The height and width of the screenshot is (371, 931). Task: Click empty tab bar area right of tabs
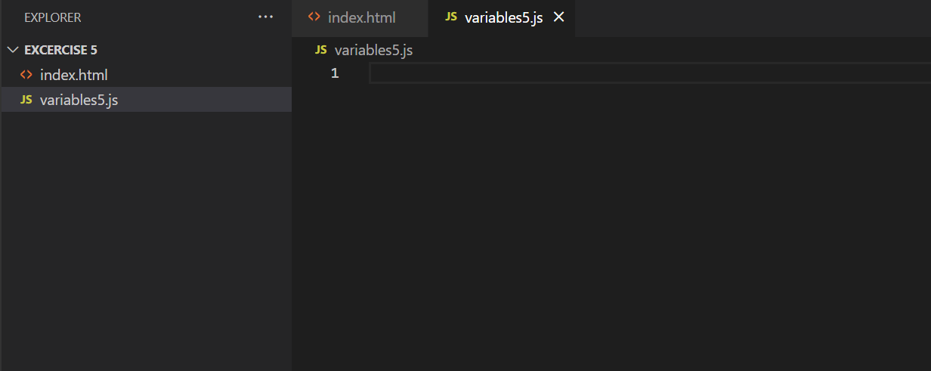click(753, 18)
